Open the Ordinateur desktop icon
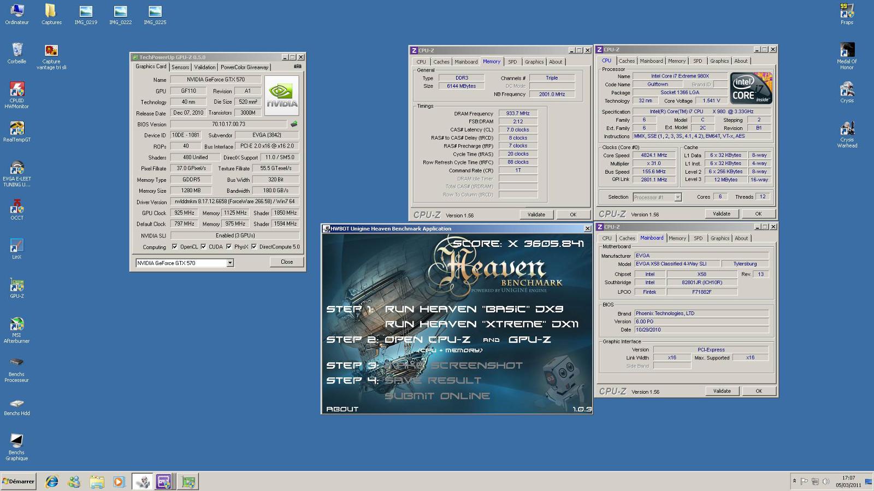 click(17, 15)
